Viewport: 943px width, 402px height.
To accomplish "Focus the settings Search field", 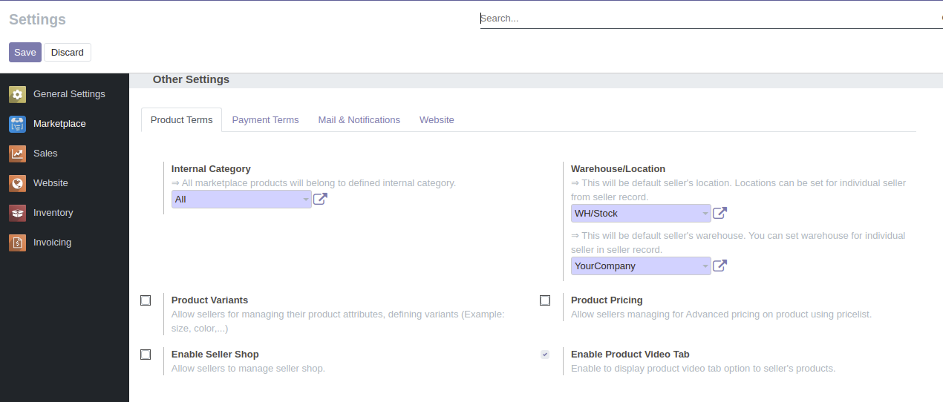I will [x=705, y=19].
